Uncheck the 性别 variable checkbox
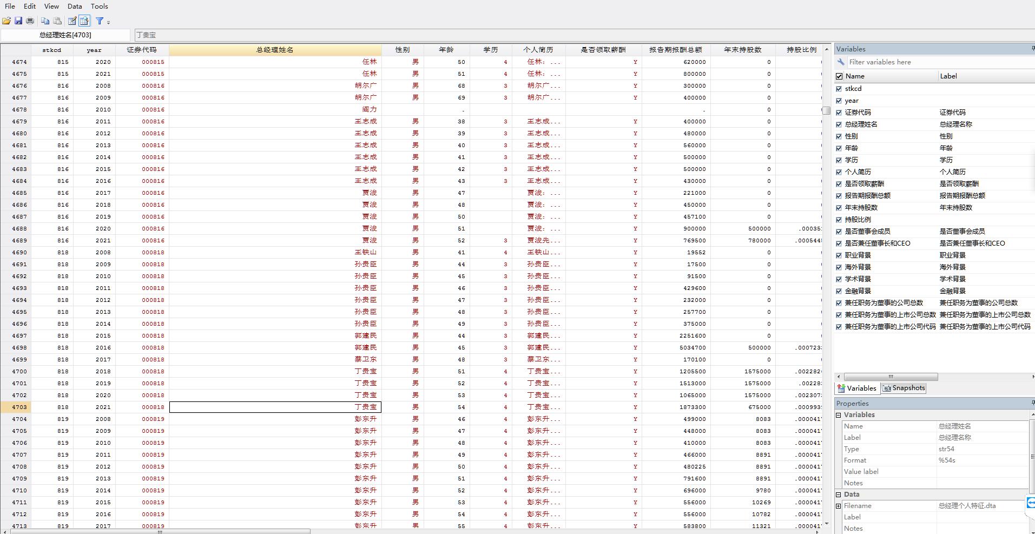1035x534 pixels. 839,136
